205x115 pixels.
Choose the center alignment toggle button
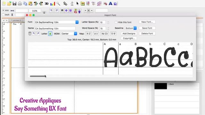[x=88, y=11]
